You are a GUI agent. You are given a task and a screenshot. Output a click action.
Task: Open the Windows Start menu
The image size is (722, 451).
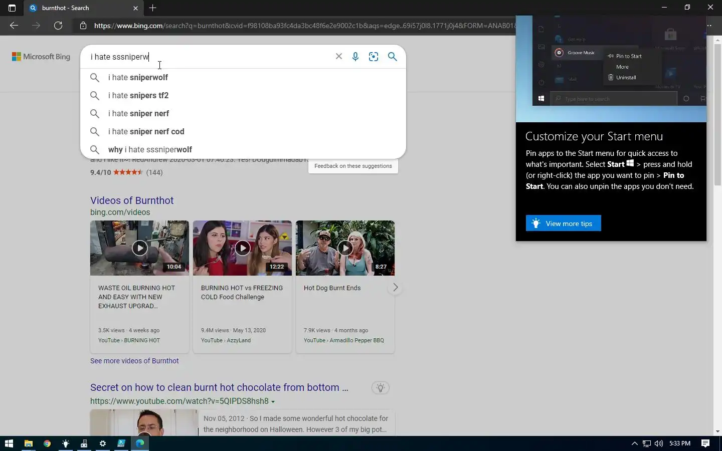point(9,443)
